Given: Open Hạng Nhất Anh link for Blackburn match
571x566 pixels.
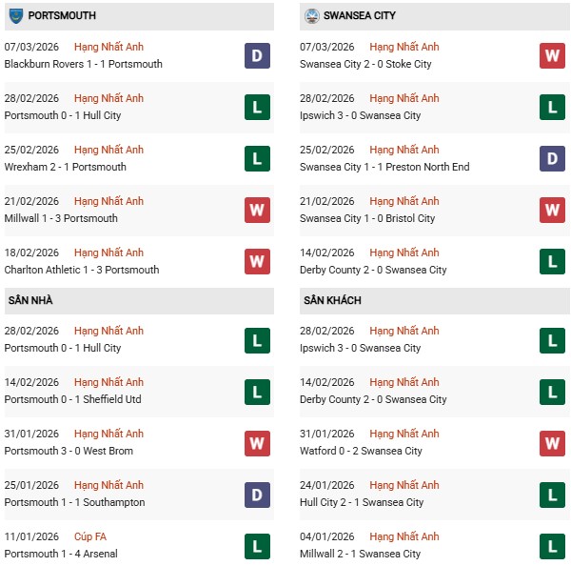Looking at the screenshot, I should [x=108, y=47].
